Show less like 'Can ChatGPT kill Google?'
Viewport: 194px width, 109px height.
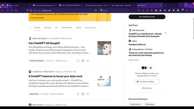(x=83, y=61)
